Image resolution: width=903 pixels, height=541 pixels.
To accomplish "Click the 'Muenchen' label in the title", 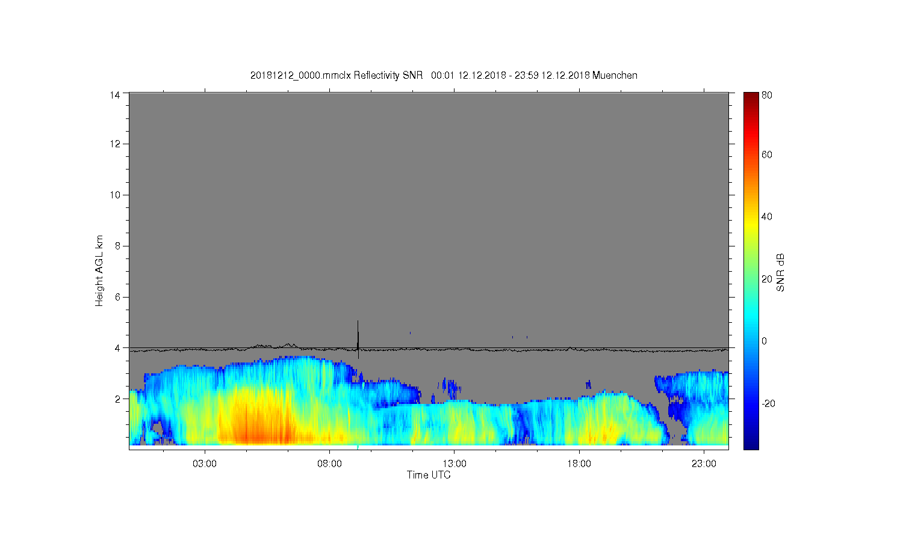I will click(x=615, y=76).
